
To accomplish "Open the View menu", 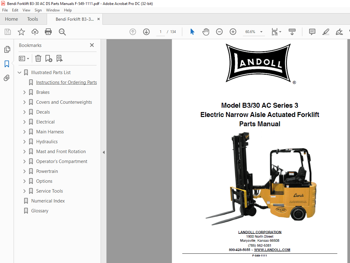I will pos(26,10).
